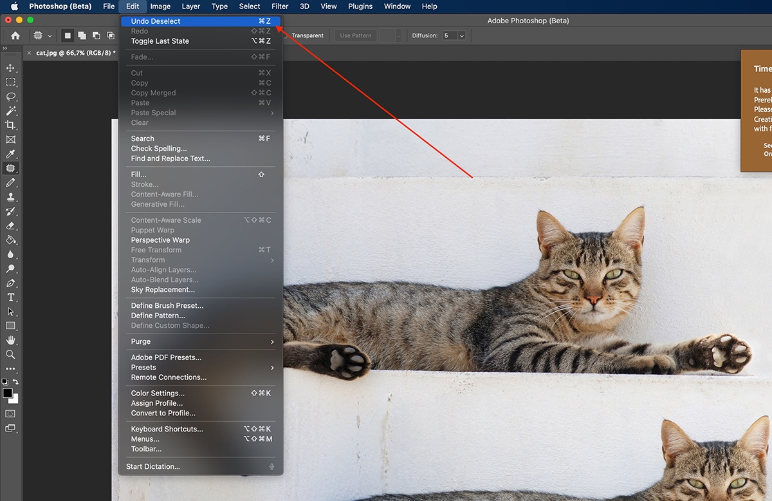Open the Diffusion value dropdown
This screenshot has height=501, width=772.
[461, 35]
